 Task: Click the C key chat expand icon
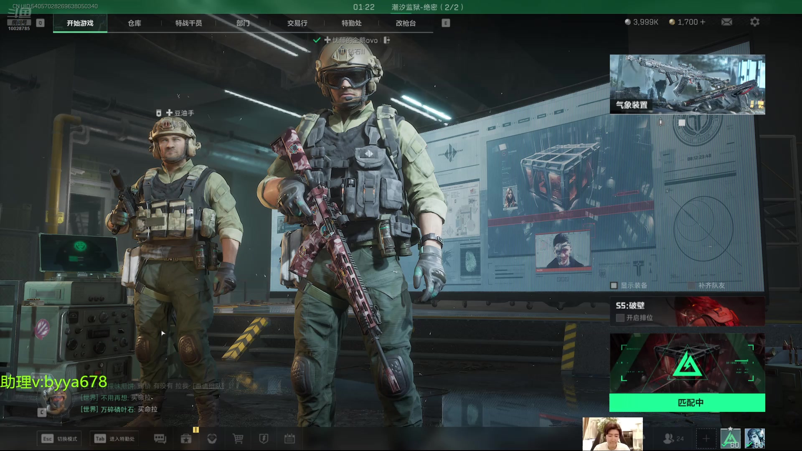(42, 413)
